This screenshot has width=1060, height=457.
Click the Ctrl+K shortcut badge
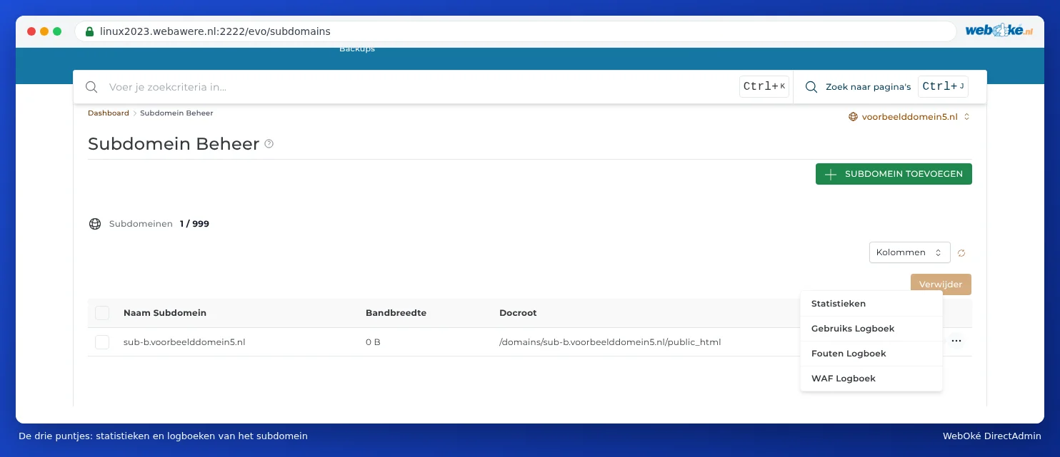(764, 87)
